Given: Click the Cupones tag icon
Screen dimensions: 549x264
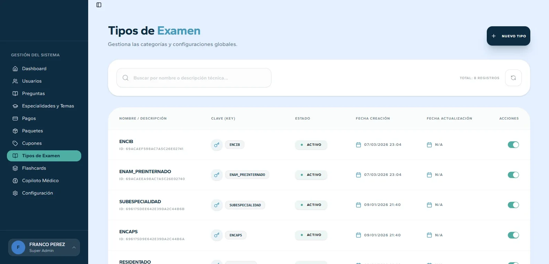Looking at the screenshot, I should [15, 143].
